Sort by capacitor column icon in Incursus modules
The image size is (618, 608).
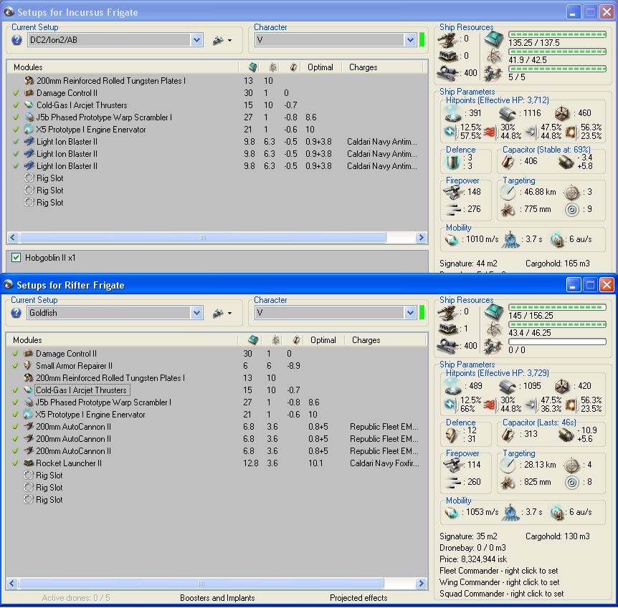coord(293,67)
